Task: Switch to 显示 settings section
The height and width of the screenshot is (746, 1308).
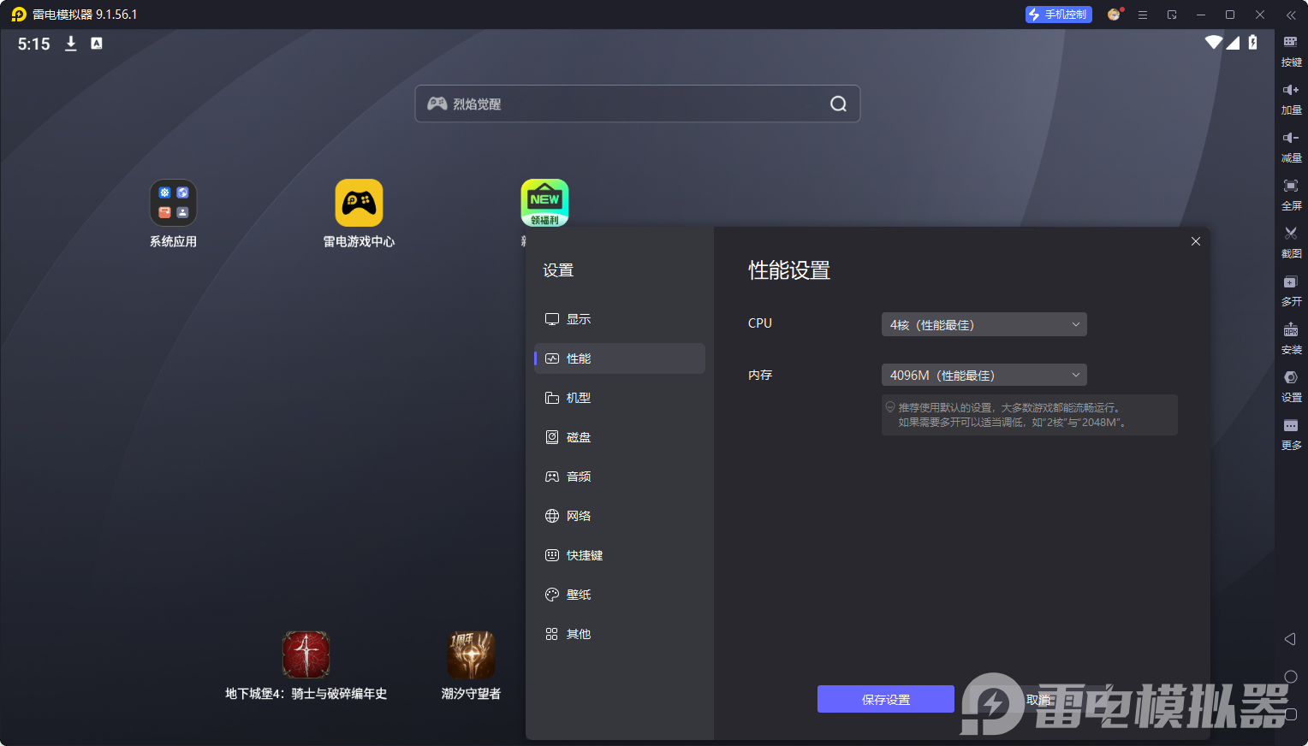Action: [x=620, y=319]
